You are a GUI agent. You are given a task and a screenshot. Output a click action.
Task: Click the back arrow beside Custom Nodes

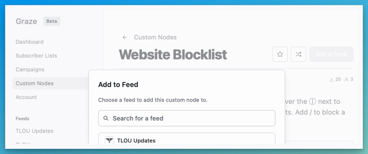125,37
